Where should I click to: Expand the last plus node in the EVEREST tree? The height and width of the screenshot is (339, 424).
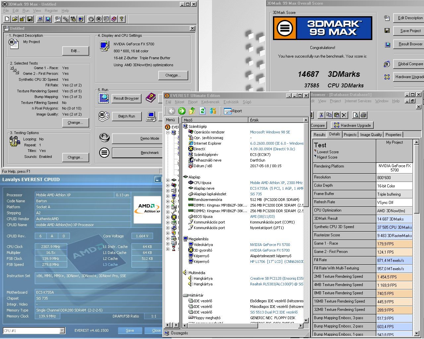[168, 249]
